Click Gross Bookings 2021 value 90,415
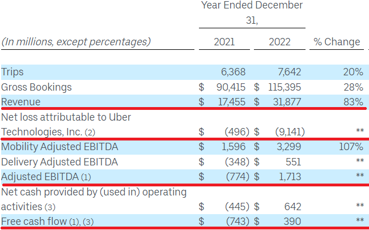The image size is (369, 230). click(231, 87)
